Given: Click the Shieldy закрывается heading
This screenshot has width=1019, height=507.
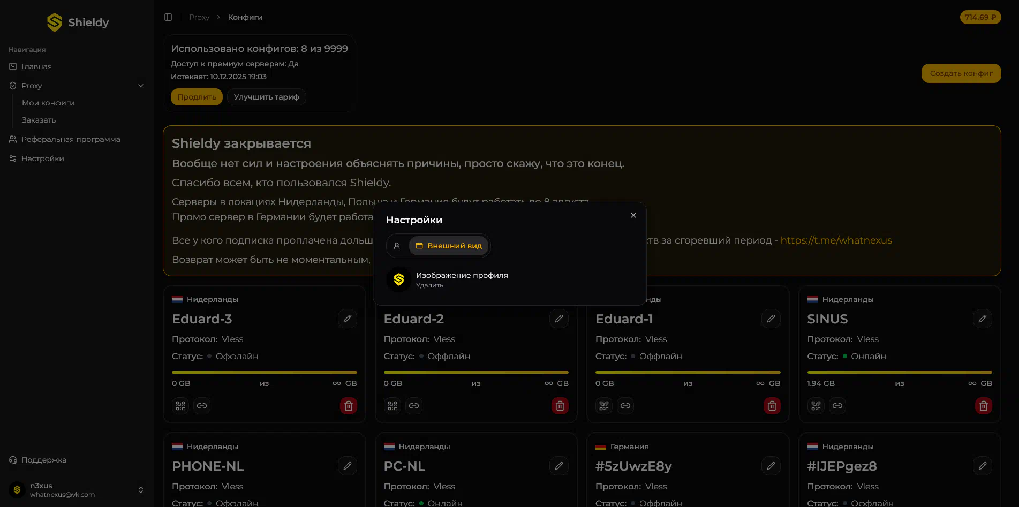Looking at the screenshot, I should click(x=241, y=143).
